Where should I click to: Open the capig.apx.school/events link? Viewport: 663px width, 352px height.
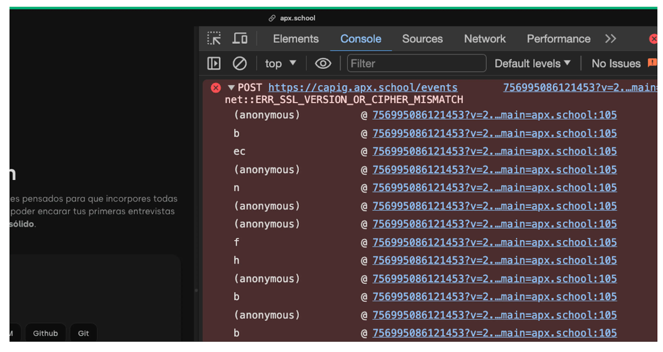[363, 88]
